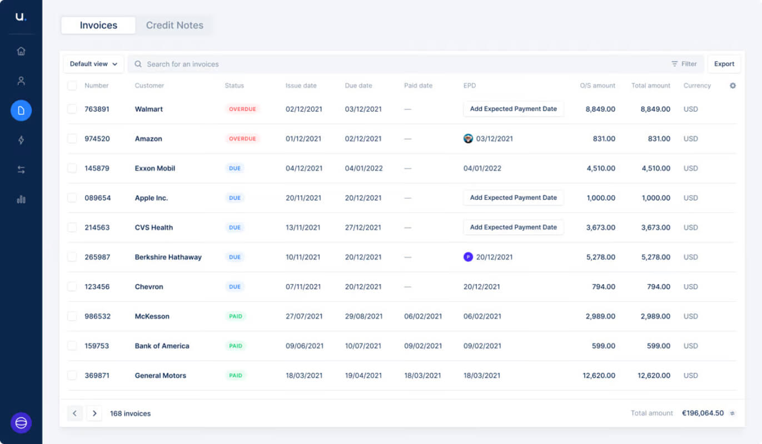Open the General Motors customer name
This screenshot has height=444, width=762.
(x=161, y=376)
